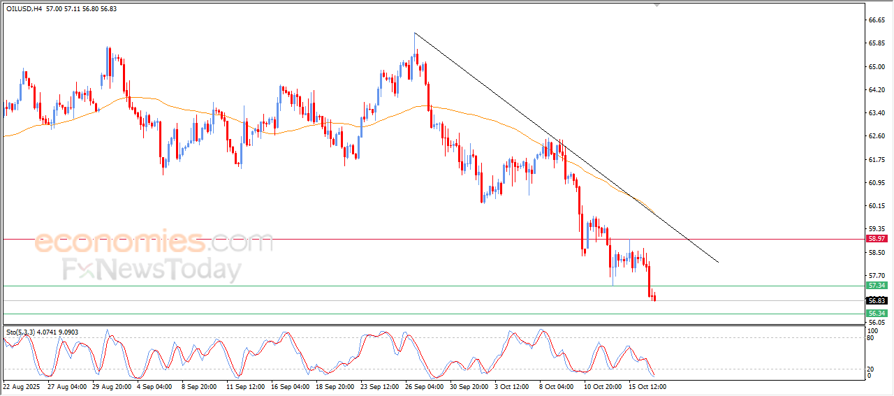Select the red 58.97 price label
The height and width of the screenshot is (396, 894).
point(876,239)
